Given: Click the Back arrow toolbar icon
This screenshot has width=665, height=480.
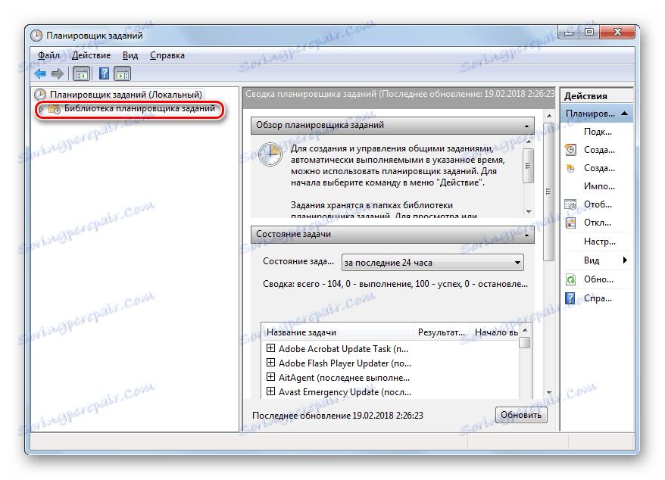Looking at the screenshot, I should [40, 73].
